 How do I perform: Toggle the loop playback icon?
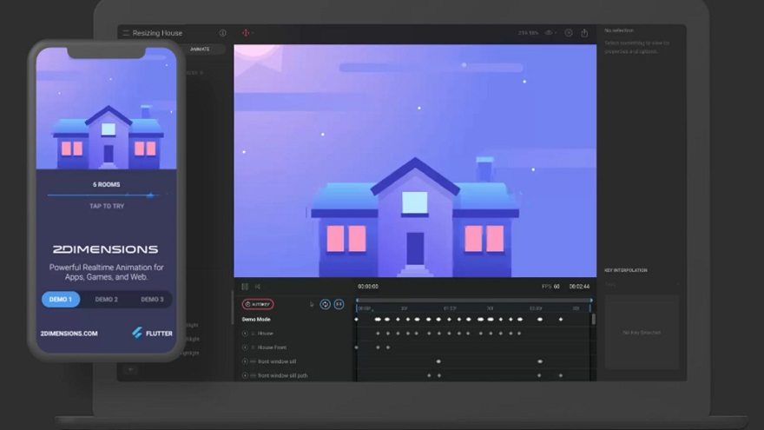[325, 304]
